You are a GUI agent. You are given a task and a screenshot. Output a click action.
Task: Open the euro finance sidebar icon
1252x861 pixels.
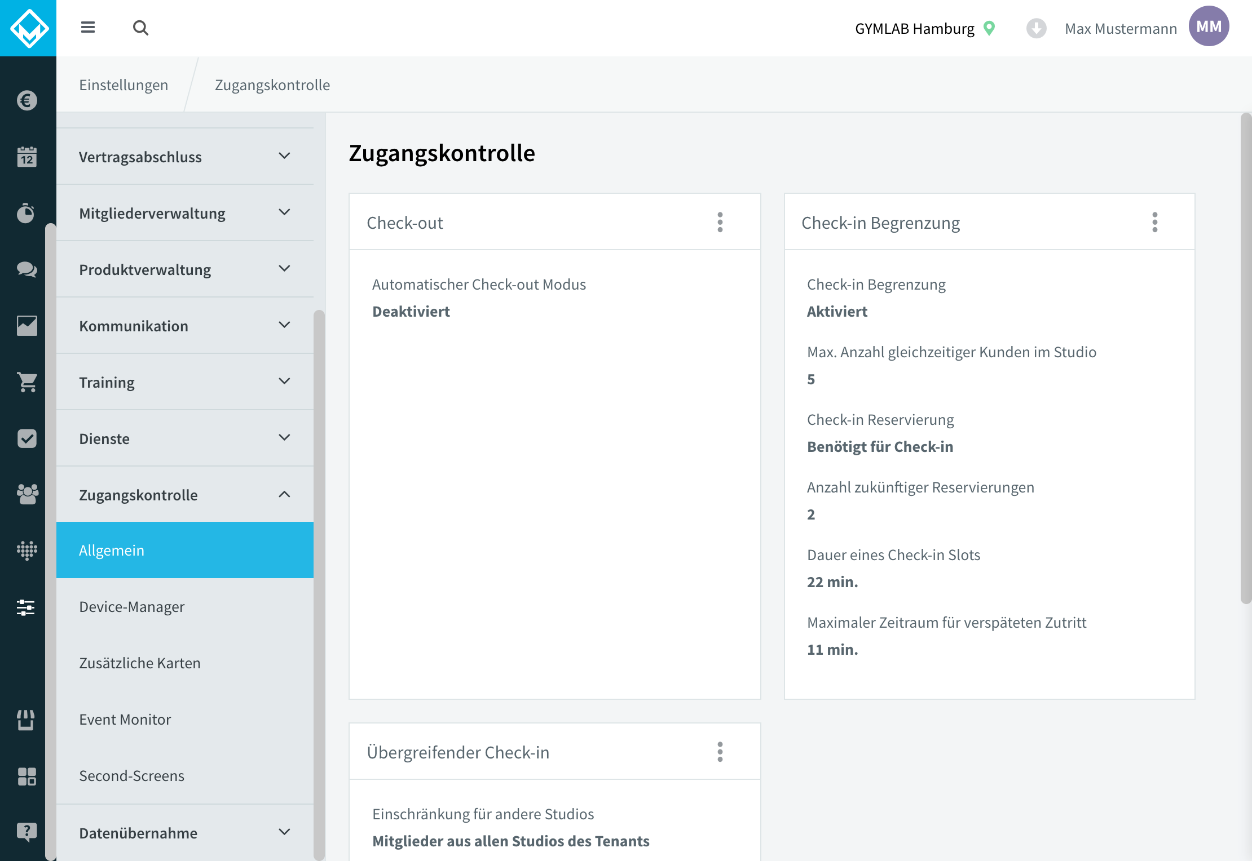coord(27,100)
